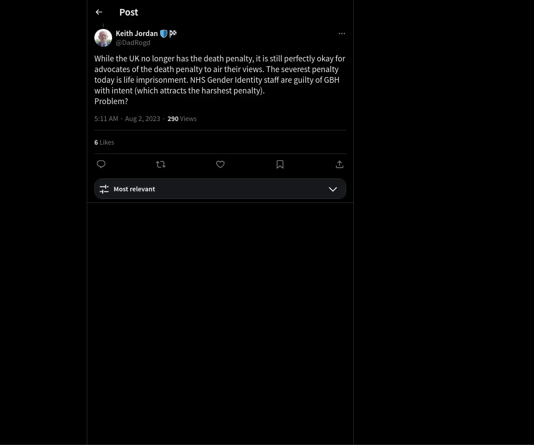Click the Aug 2, 2023 date
Screen dimensions: 534x445
point(142,119)
